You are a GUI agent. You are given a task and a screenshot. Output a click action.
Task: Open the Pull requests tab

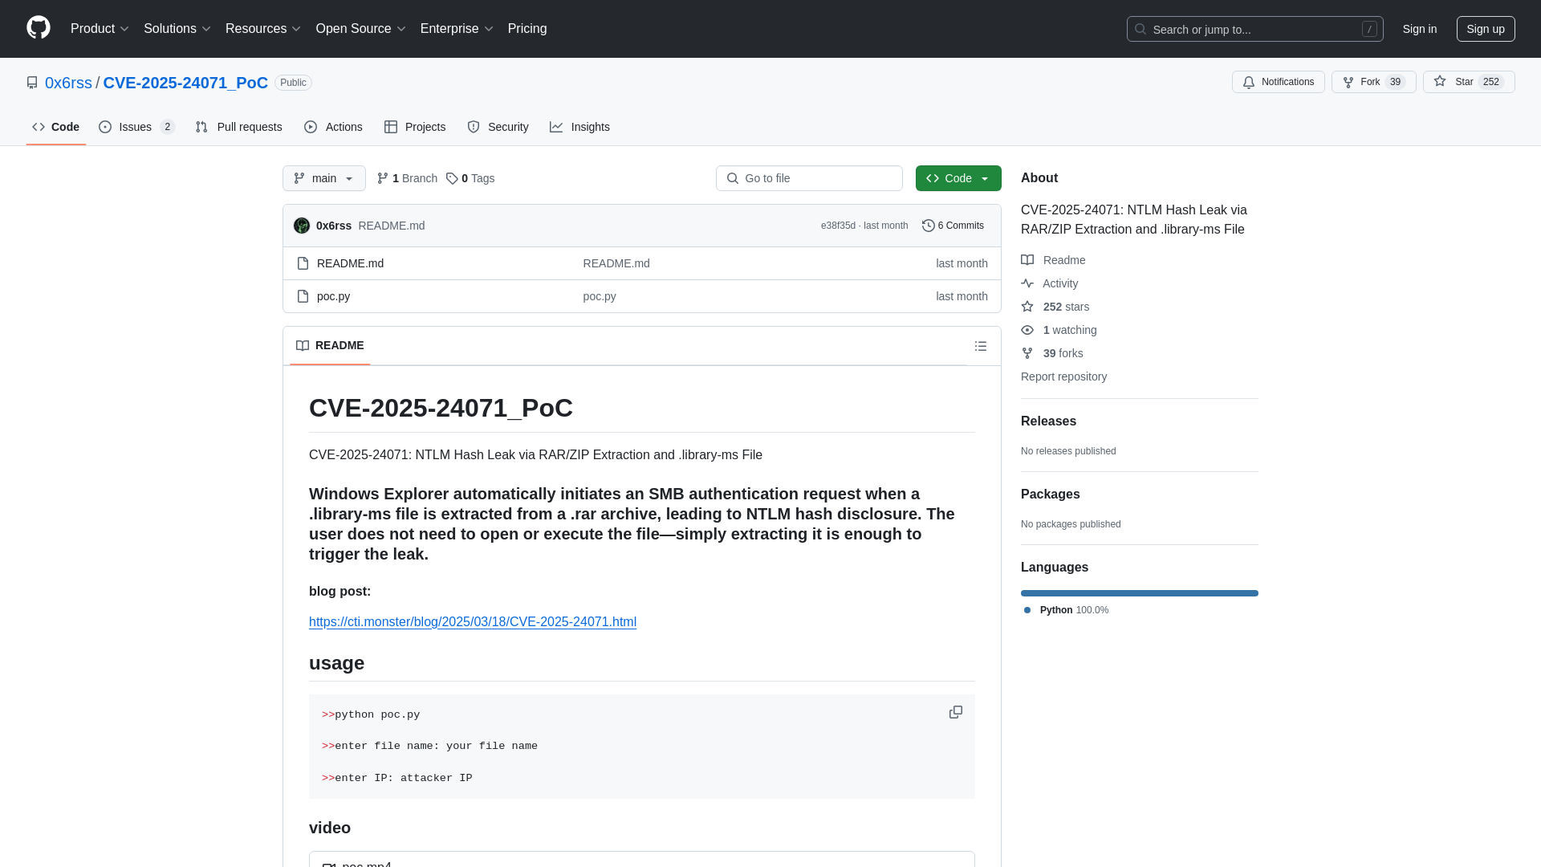pyautogui.click(x=238, y=127)
